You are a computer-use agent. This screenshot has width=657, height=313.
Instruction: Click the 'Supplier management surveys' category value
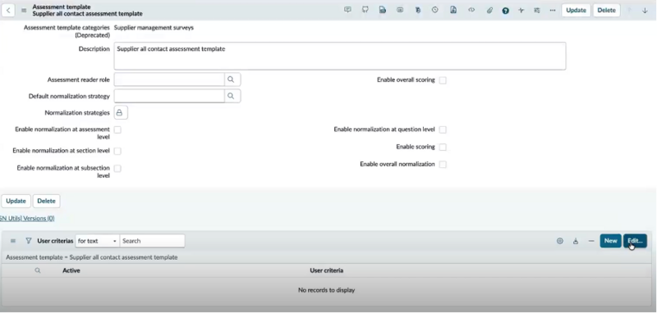click(154, 28)
